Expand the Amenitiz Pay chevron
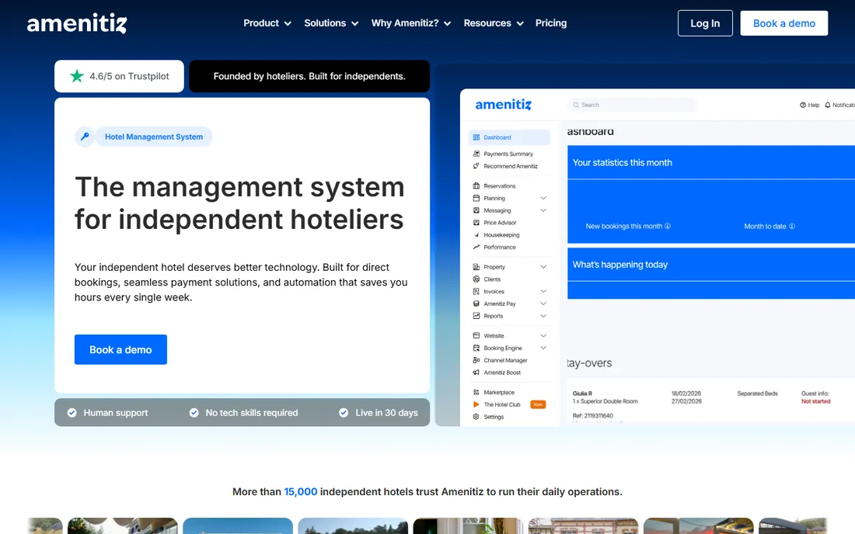The image size is (855, 534). coord(543,303)
